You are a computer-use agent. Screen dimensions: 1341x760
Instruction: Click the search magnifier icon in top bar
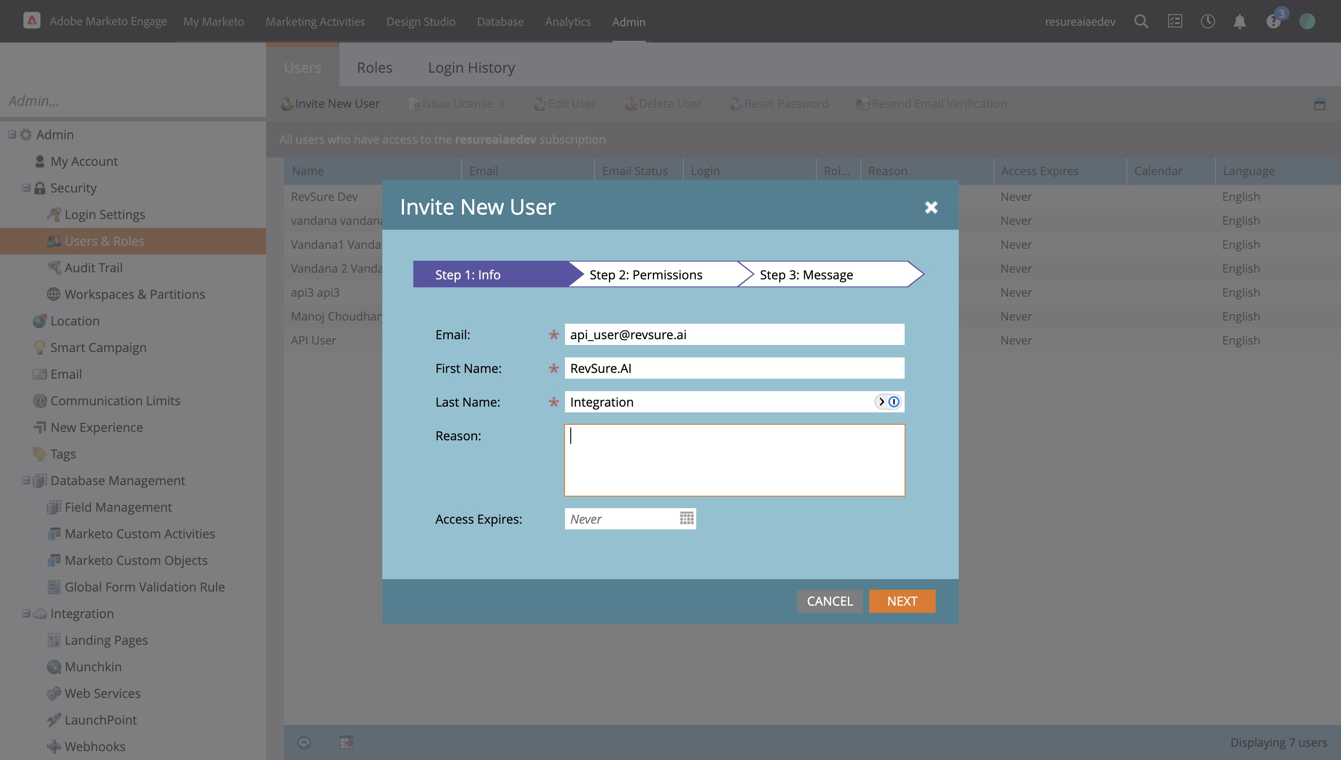1141,21
